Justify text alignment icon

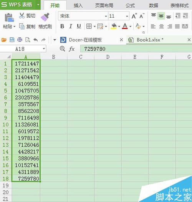pyautogui.click(x=177, y=26)
